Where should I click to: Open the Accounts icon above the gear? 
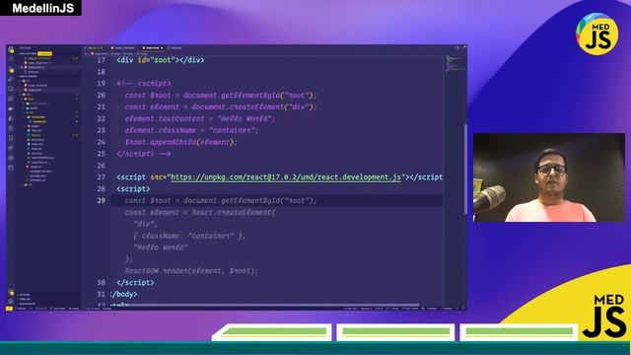(x=11, y=293)
